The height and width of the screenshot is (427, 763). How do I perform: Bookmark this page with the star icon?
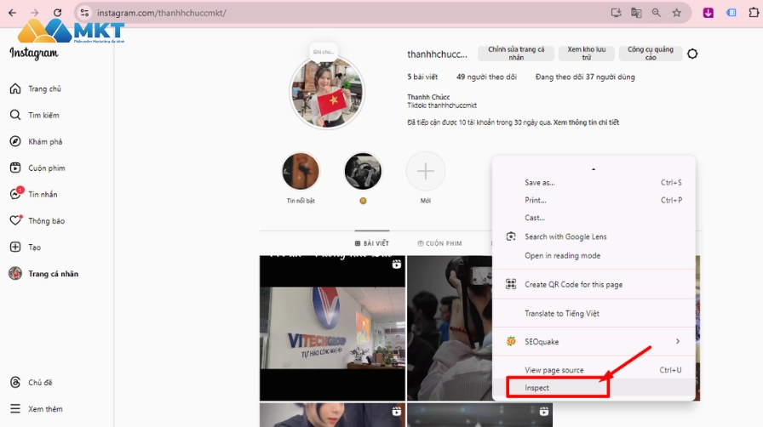[677, 13]
